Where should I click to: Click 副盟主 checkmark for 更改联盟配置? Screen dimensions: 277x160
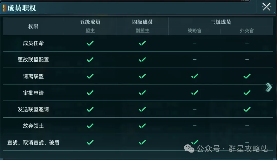tap(142, 60)
